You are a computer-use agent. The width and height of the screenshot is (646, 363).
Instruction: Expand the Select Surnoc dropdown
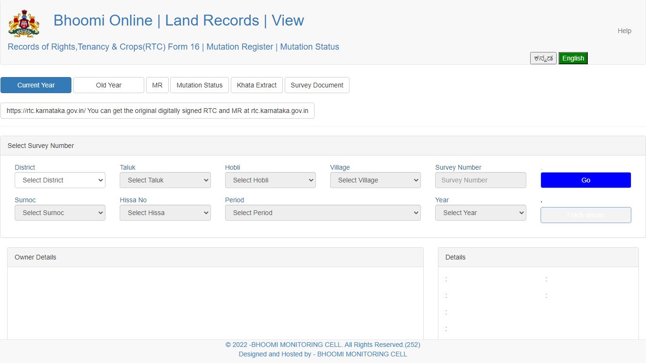point(60,213)
